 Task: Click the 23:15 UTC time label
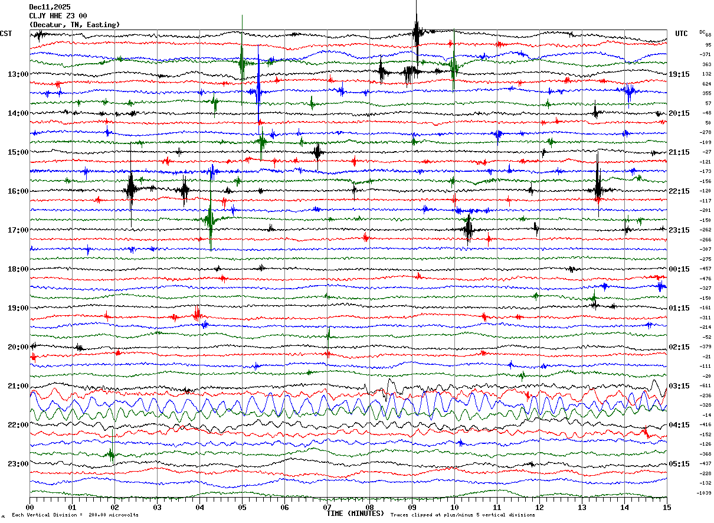(x=679, y=230)
